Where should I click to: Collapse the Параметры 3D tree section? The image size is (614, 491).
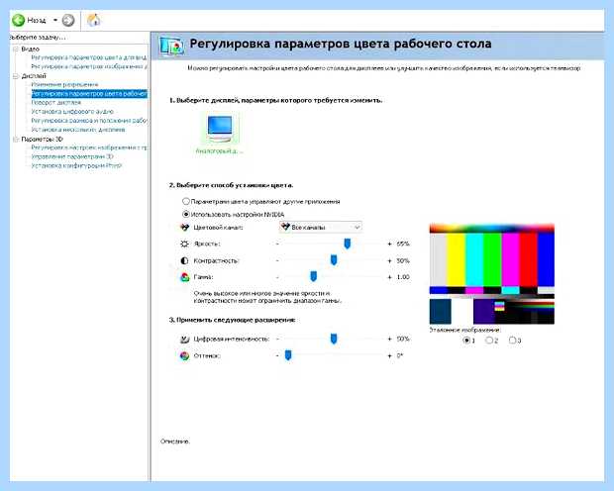(16, 139)
